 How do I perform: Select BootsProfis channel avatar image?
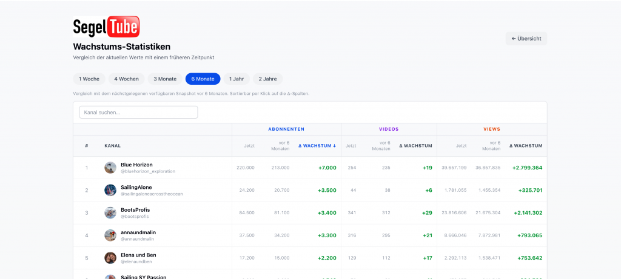coord(110,213)
